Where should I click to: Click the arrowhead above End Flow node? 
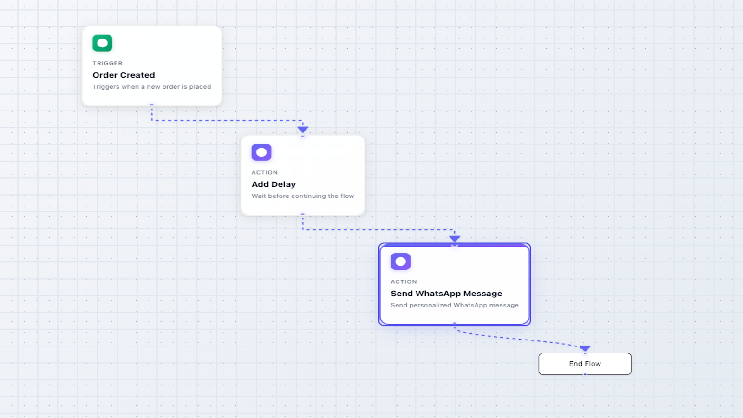585,348
